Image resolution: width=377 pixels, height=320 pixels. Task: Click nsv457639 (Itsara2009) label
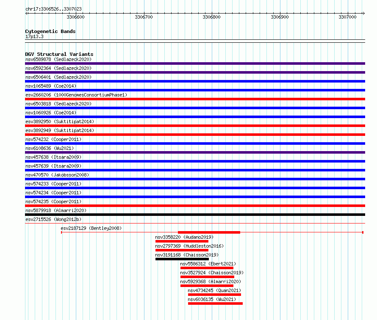(53, 166)
